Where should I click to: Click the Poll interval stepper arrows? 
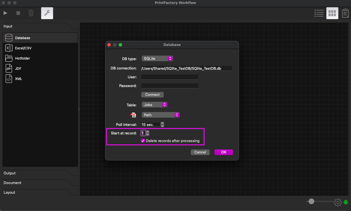(x=162, y=125)
